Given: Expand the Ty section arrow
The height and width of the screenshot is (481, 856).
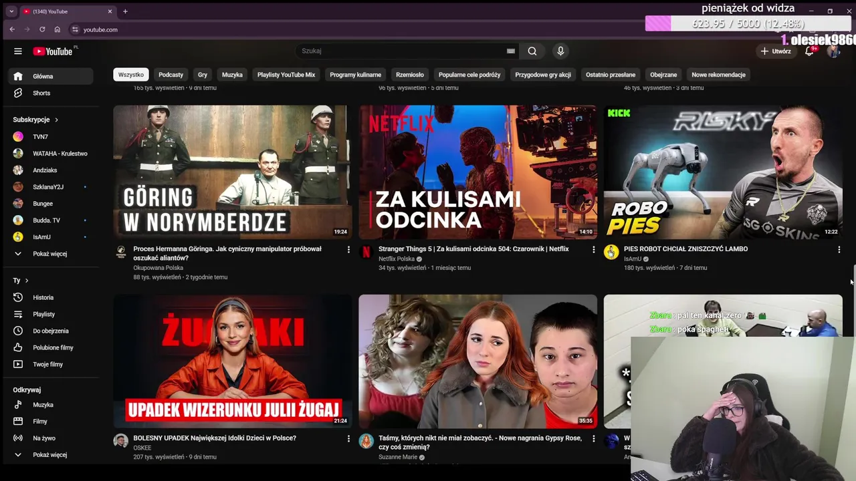Looking at the screenshot, I should point(27,281).
